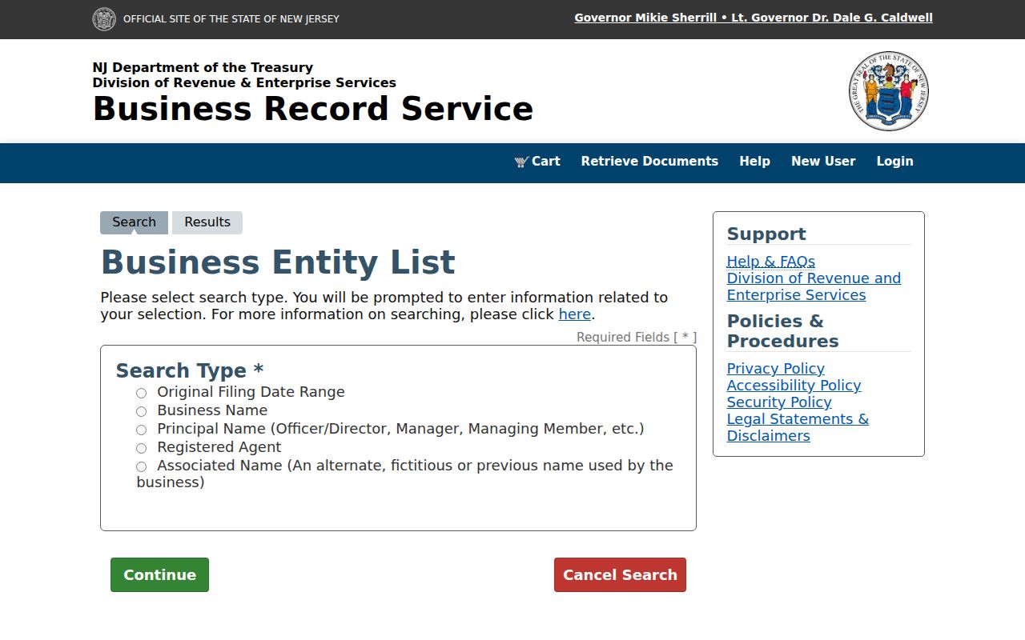Screen dimensions: 1025x640
Task: Click the green Continue button
Action: tap(159, 575)
